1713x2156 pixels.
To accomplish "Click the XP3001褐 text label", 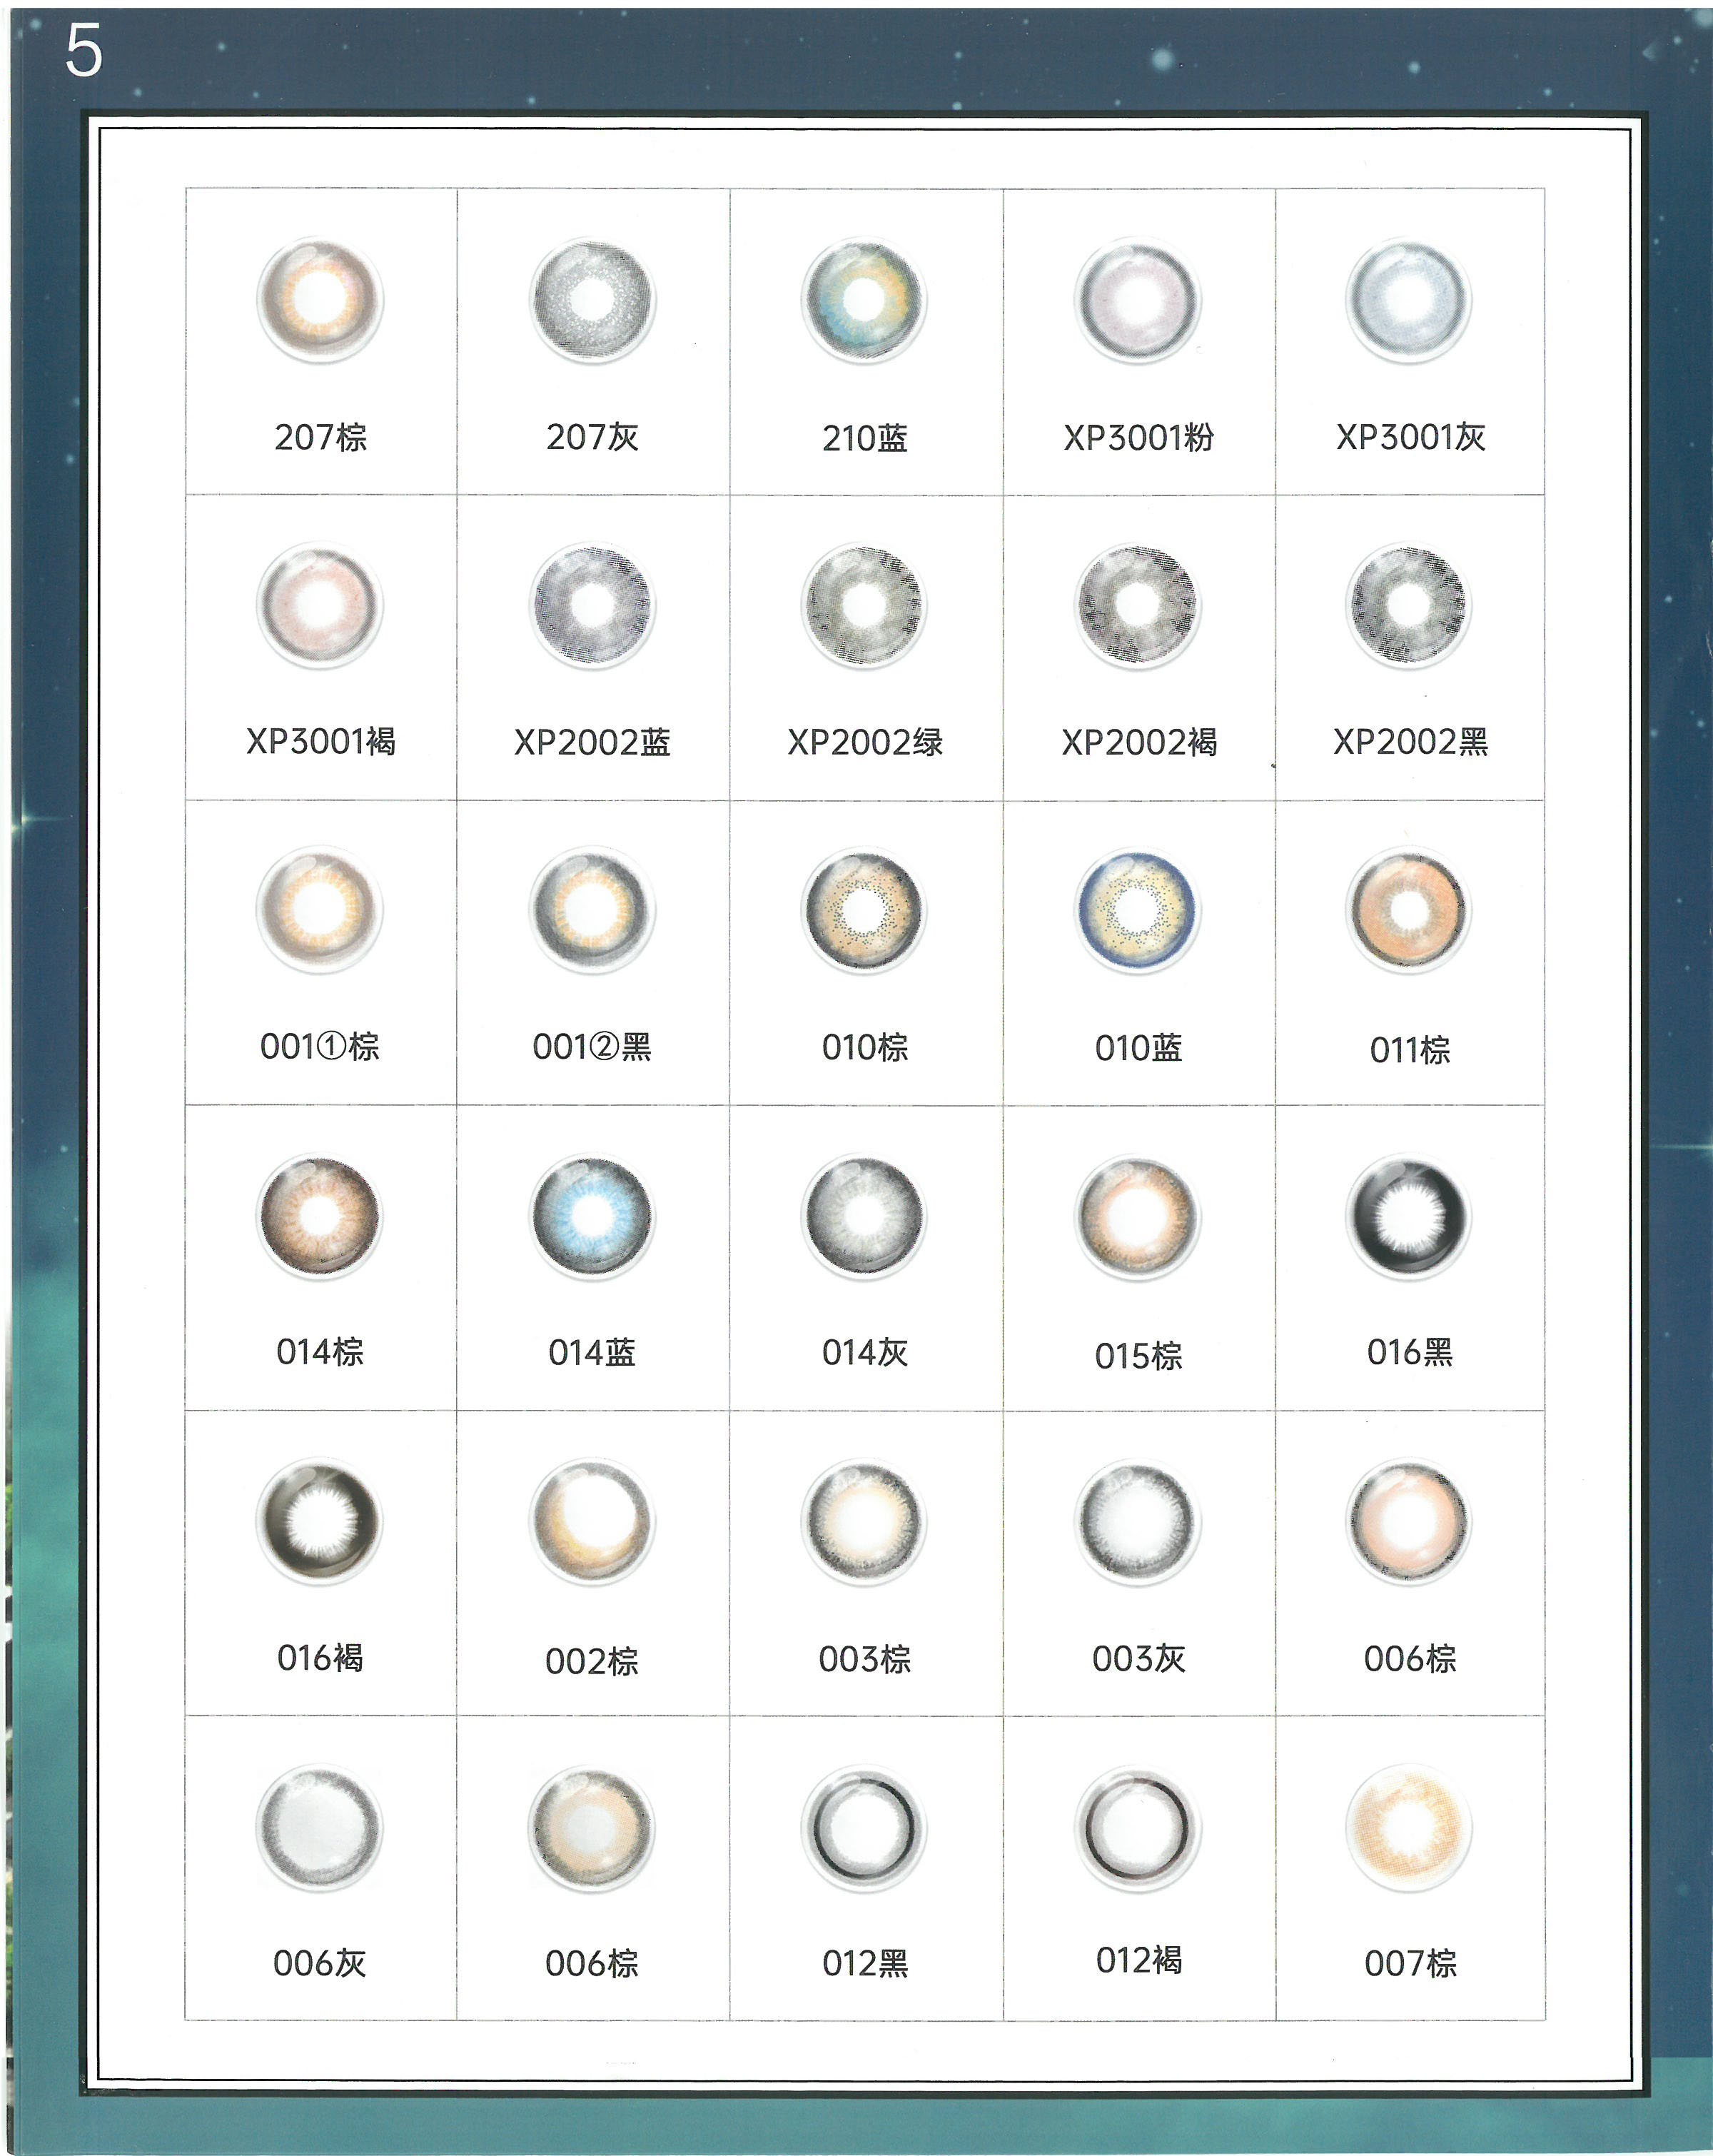I will pos(321,742).
